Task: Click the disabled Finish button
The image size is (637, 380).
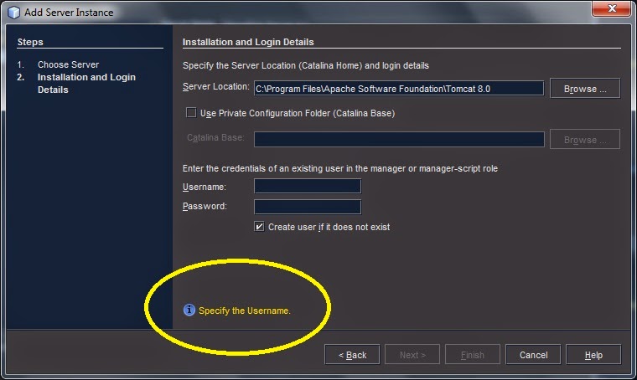Action: [473, 355]
